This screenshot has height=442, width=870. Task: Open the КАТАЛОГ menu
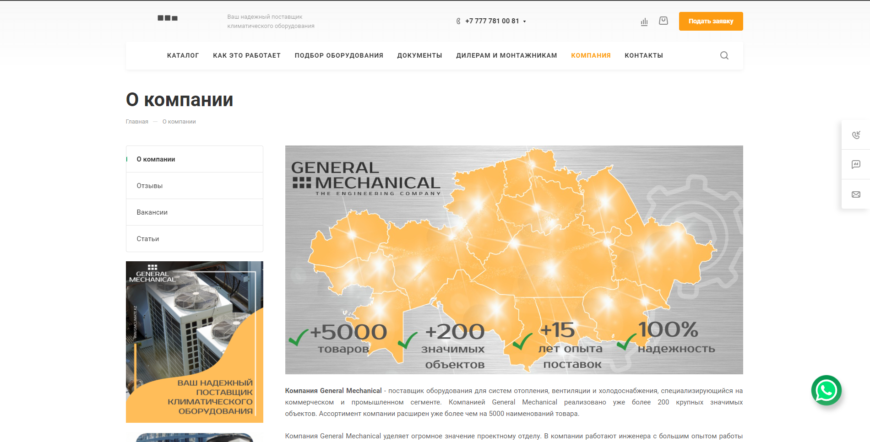click(183, 55)
